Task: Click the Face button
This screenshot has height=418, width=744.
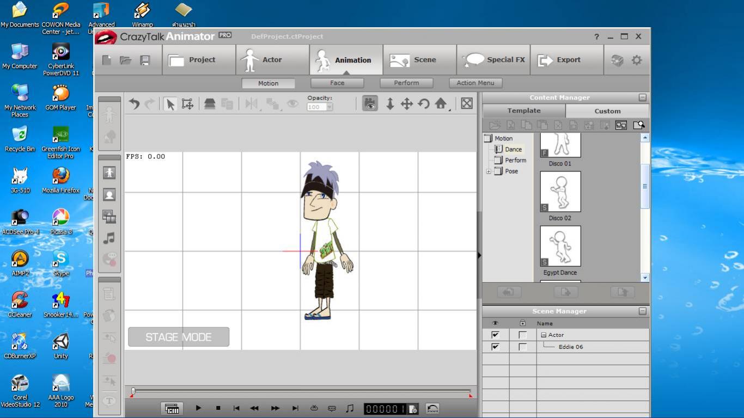Action: pyautogui.click(x=337, y=83)
